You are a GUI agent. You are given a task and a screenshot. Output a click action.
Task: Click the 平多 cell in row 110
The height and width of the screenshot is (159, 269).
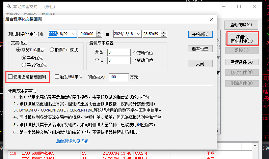[210, 153]
